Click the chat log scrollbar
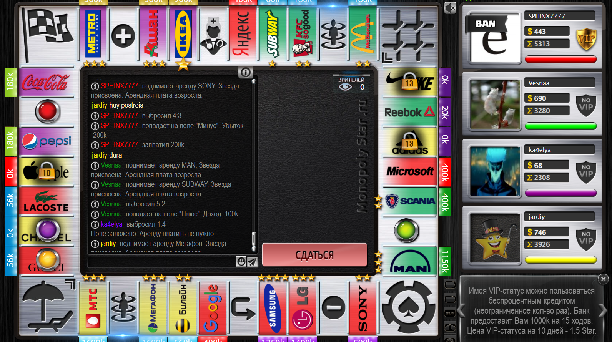Image resolution: width=612 pixels, height=342 pixels. 254,165
